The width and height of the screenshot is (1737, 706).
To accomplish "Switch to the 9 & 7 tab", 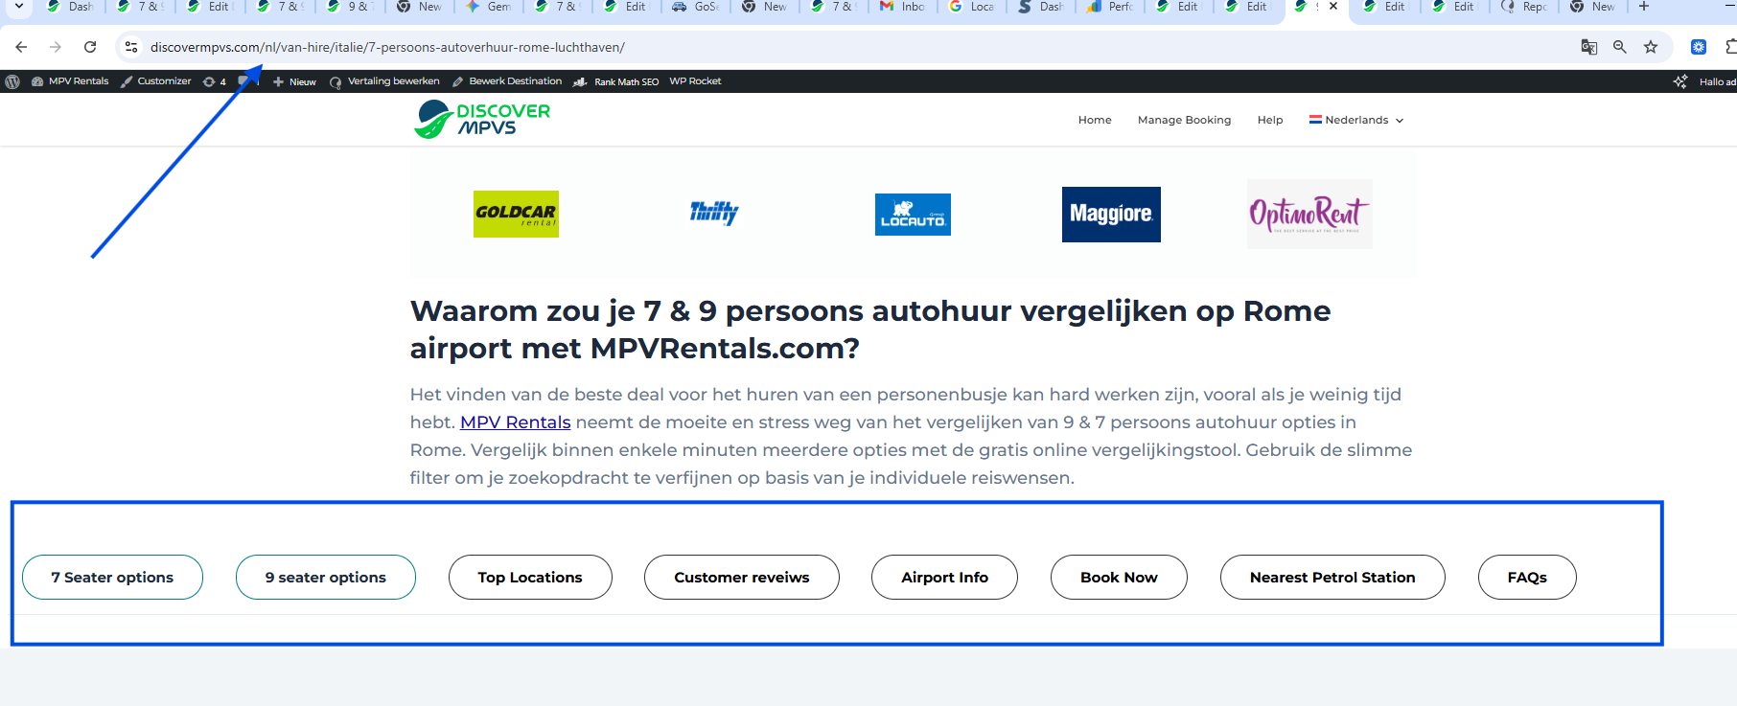I will tap(351, 7).
